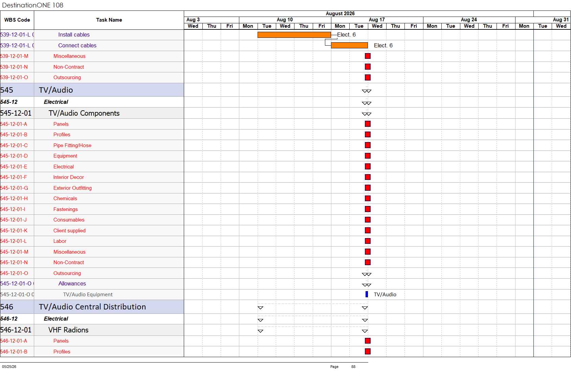This screenshot has height=371, width=571.
Task: Click the orange Install cables Gantt bar
Action: click(294, 34)
